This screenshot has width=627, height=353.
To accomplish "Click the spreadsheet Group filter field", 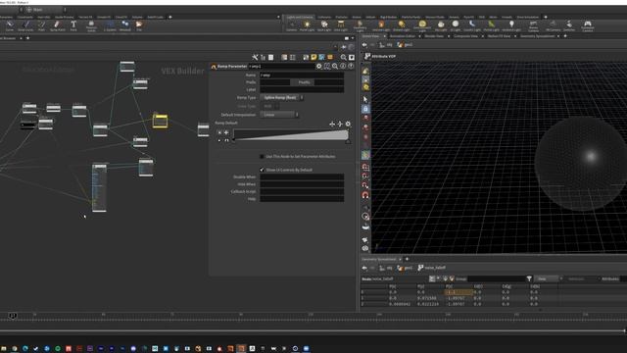I will click(496, 278).
